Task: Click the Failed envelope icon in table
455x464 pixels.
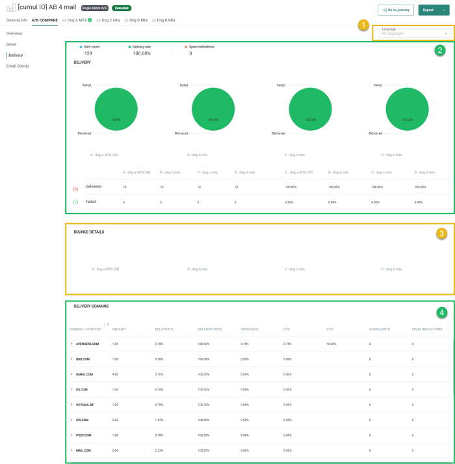Action: 75,202
